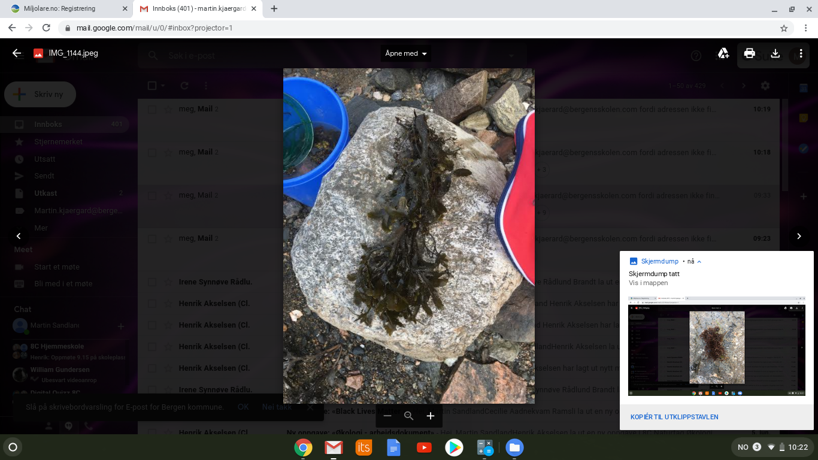Image resolution: width=818 pixels, height=460 pixels.
Task: Open Calculator from the shelf
Action: (484, 447)
